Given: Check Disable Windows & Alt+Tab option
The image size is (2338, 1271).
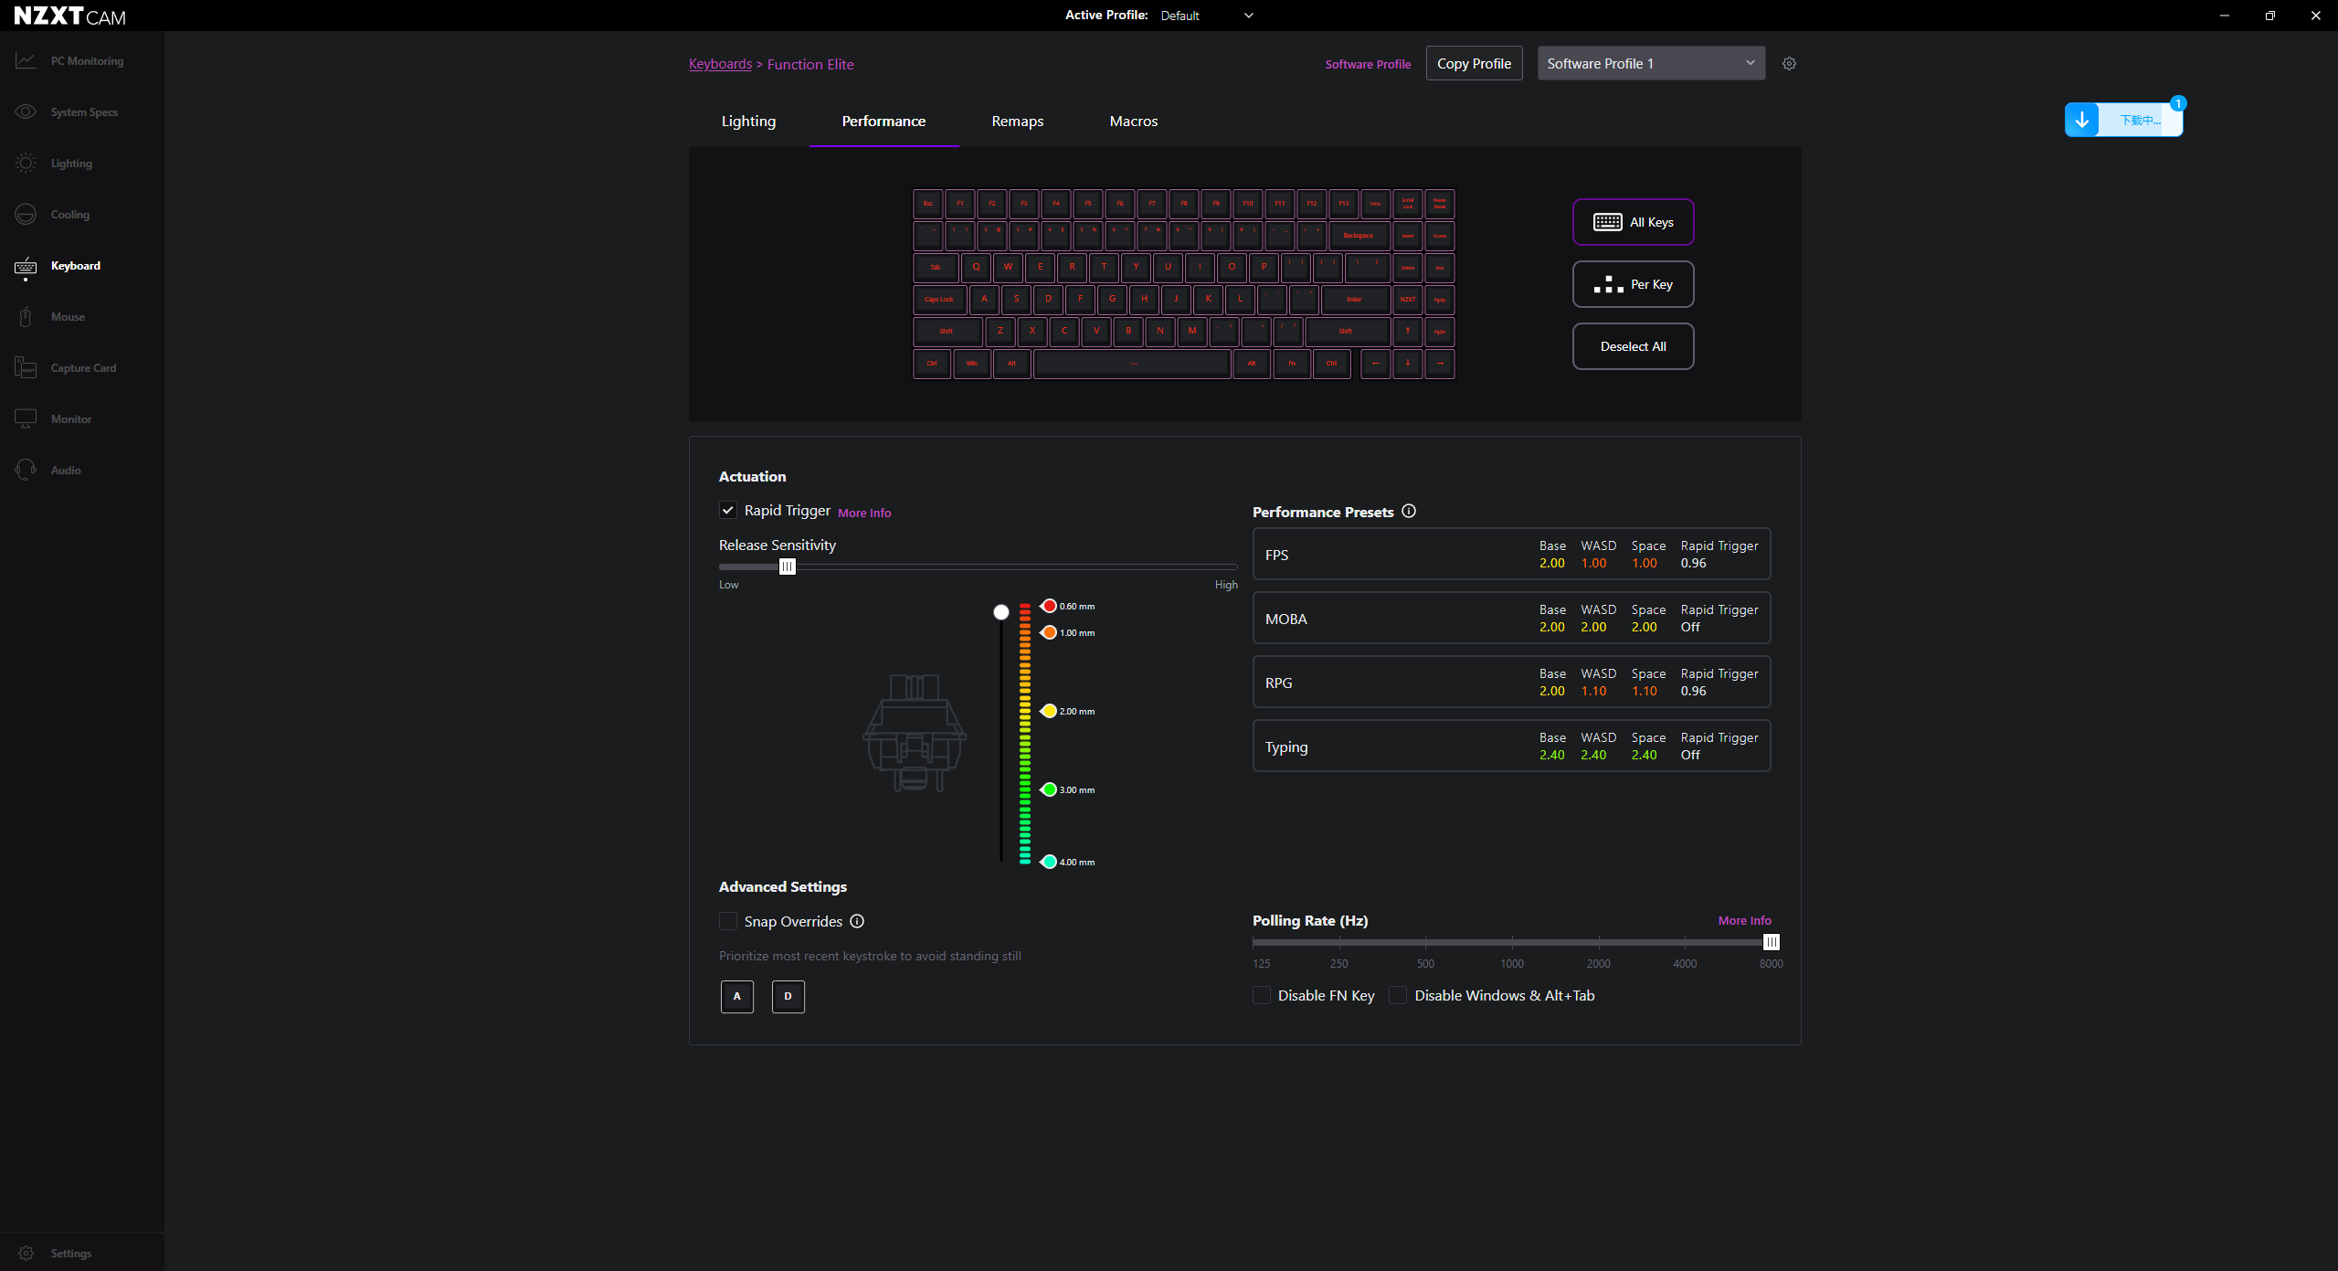Looking at the screenshot, I should tap(1398, 995).
